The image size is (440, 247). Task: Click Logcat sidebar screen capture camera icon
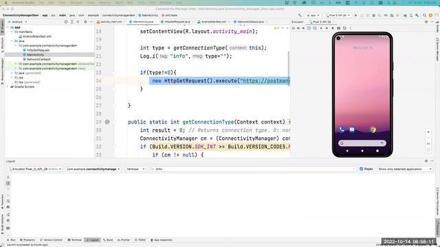coord(8,228)
